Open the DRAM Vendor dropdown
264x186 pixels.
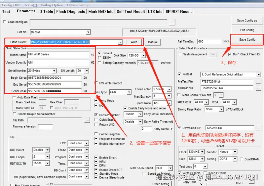point(235,152)
